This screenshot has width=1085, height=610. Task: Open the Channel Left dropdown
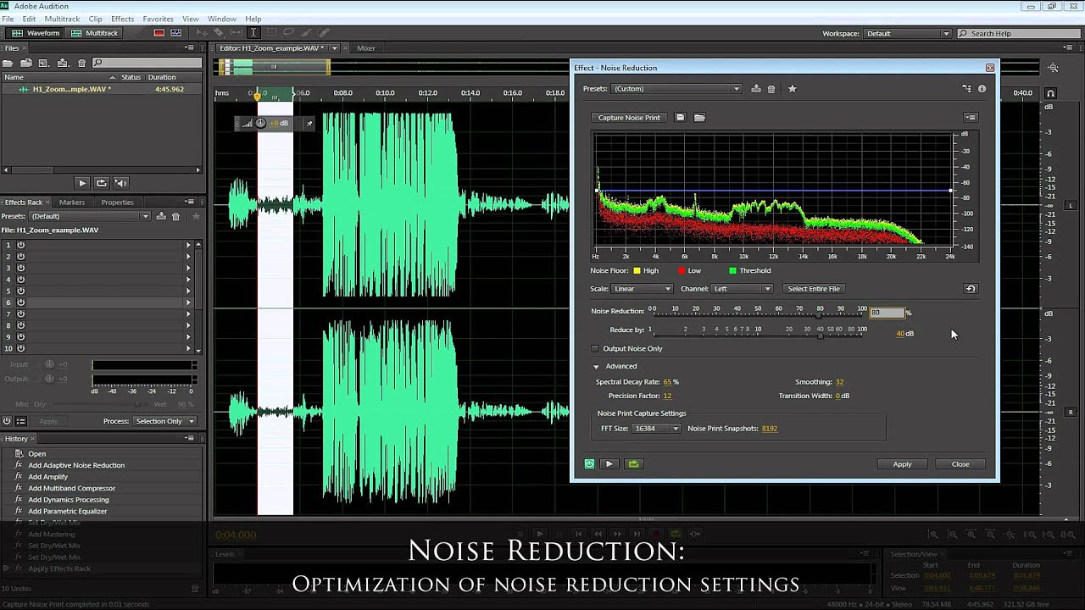pyautogui.click(x=742, y=289)
